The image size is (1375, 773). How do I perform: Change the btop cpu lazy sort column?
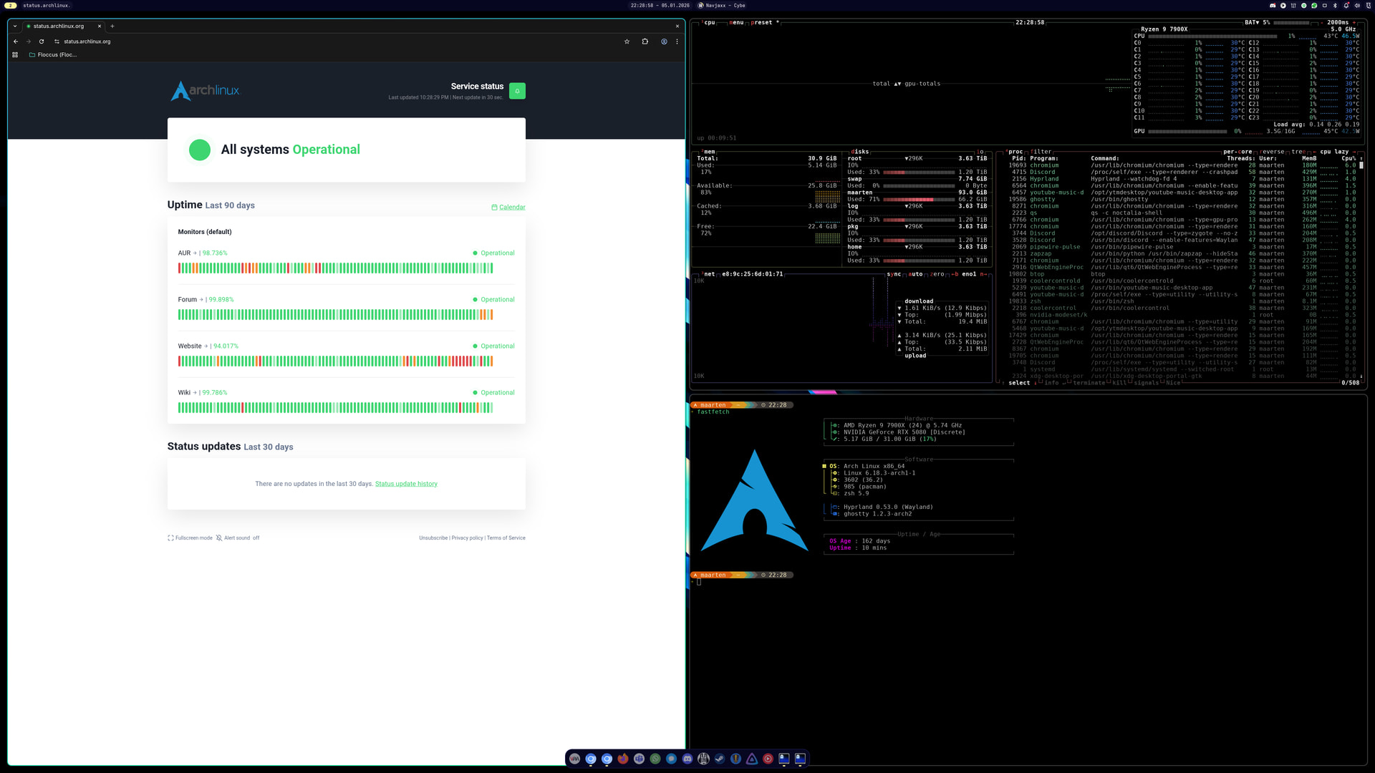click(x=1334, y=152)
